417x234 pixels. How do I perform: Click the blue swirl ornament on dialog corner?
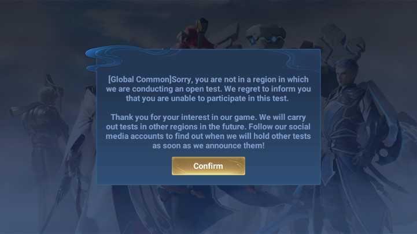click(104, 59)
